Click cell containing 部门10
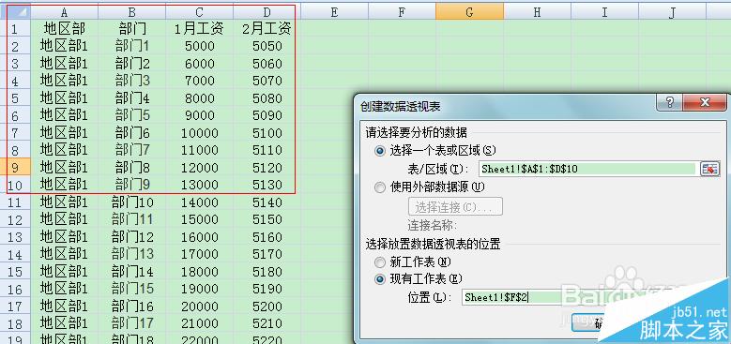The height and width of the screenshot is (344, 731). point(132,203)
